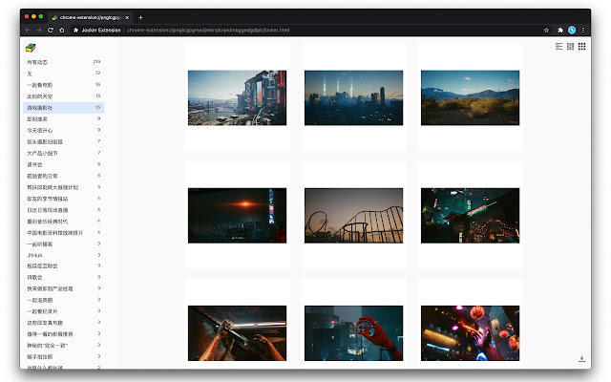The height and width of the screenshot is (382, 611).
Task: Open the browser home page icon
Action: (x=61, y=30)
